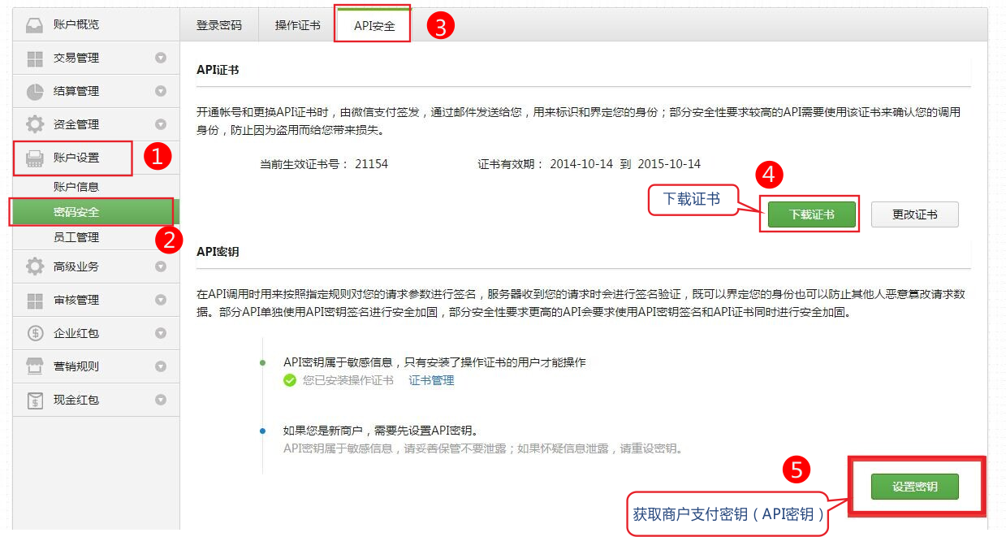Click the pie chart icon beside 结算管理
1006x537 pixels.
35,91
